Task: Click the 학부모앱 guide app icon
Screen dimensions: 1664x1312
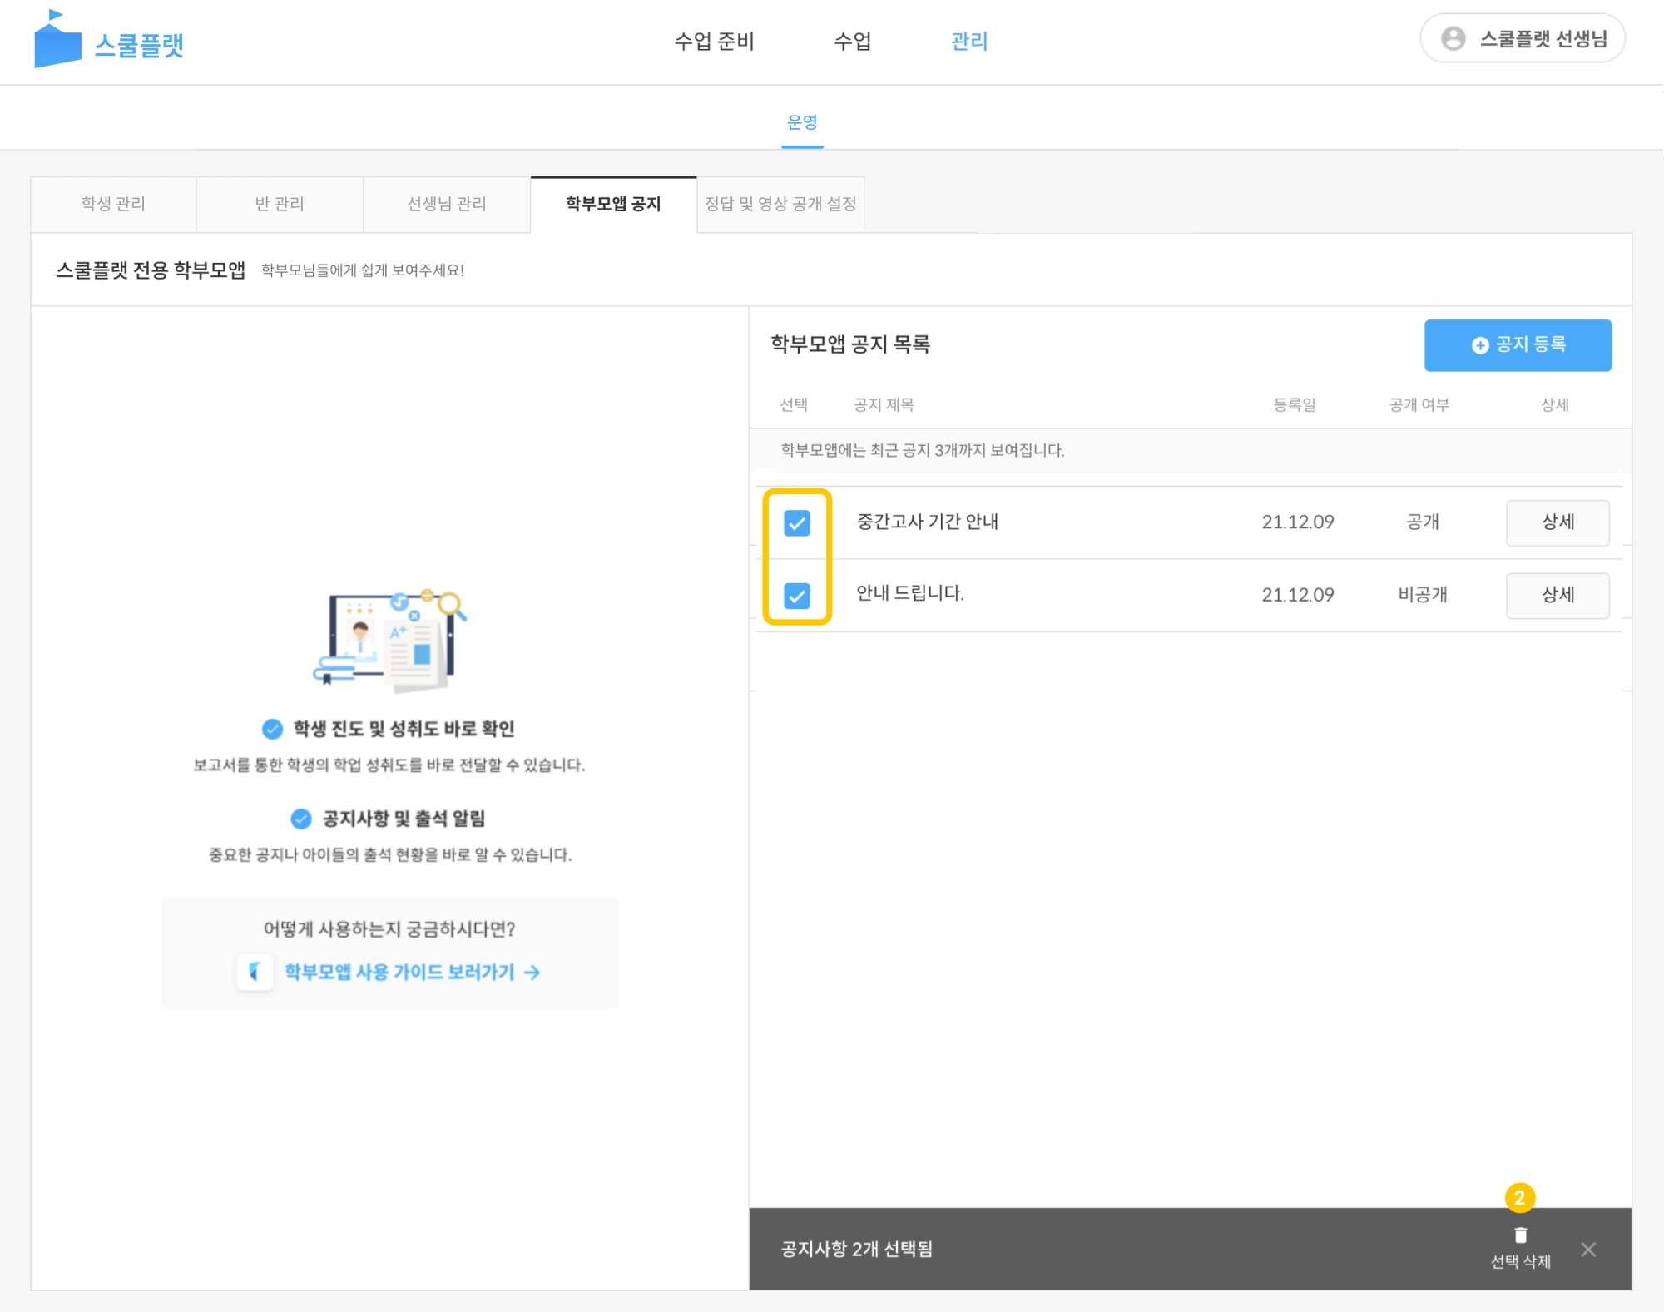Action: pos(255,972)
